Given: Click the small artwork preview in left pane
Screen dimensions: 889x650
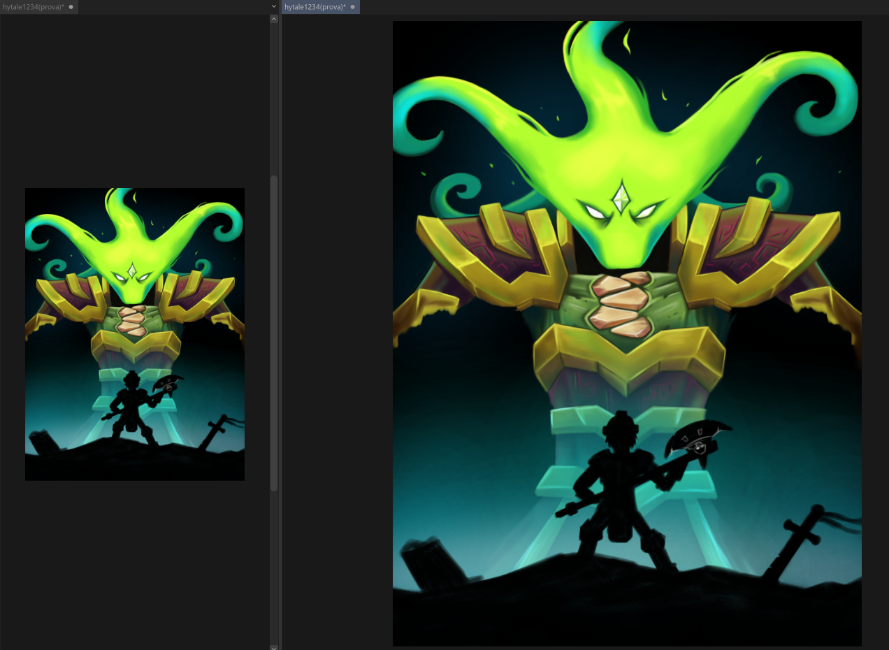Looking at the screenshot, I should point(135,334).
